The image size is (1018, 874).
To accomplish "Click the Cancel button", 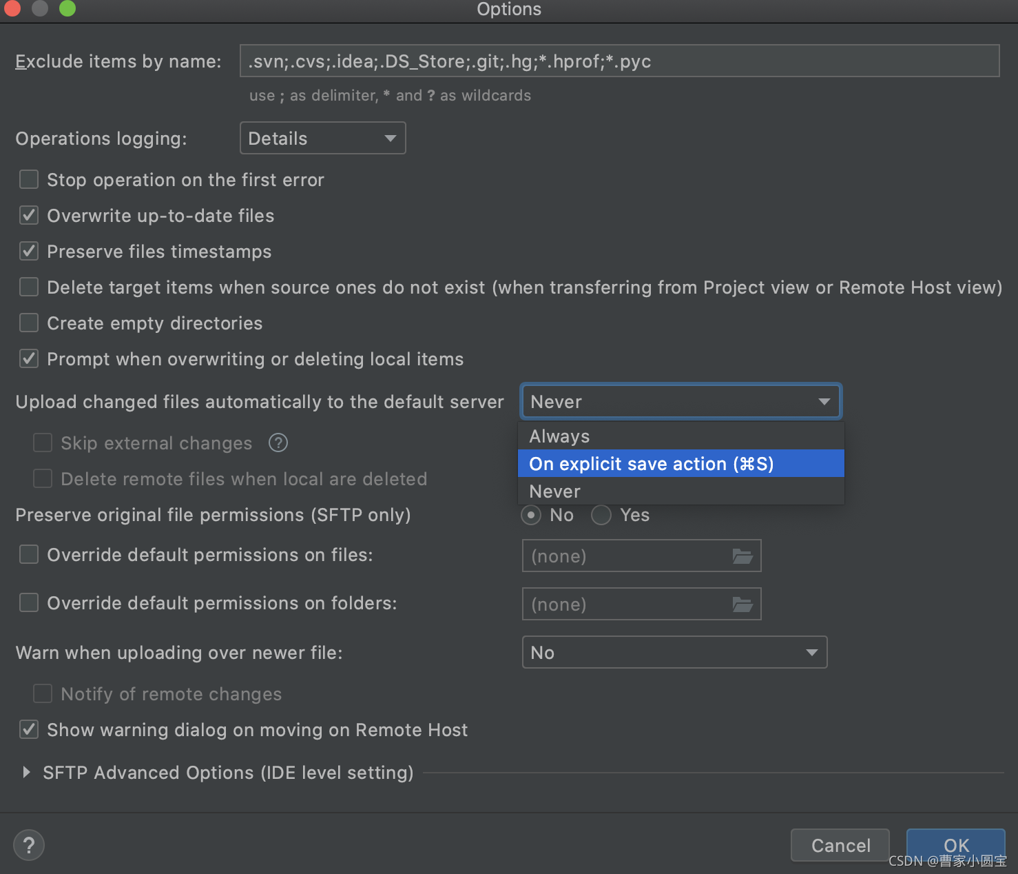I will pos(840,845).
